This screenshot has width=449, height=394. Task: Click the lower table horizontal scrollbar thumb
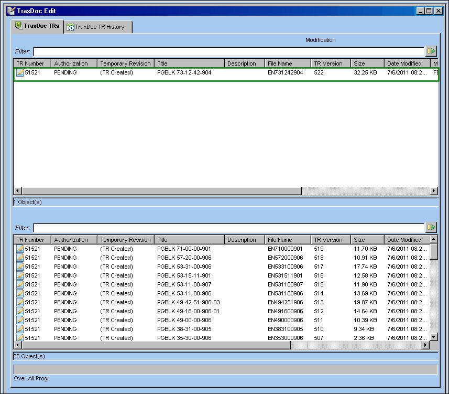156,345
